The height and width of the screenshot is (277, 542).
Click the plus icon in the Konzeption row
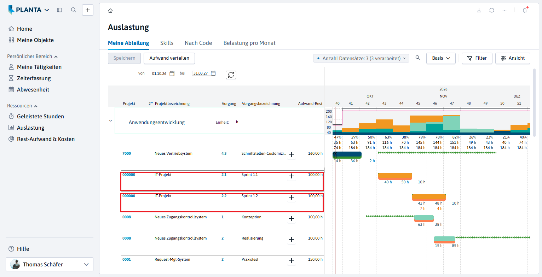click(x=292, y=218)
